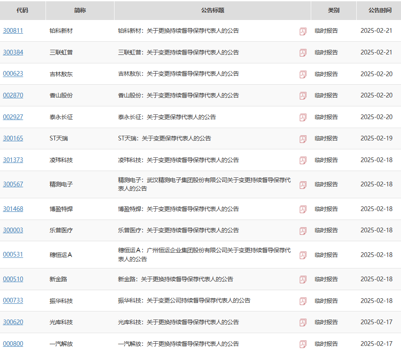This screenshot has width=401, height=354.
Task: Open PDF icon for 精测电子 announcement
Action: click(303, 185)
